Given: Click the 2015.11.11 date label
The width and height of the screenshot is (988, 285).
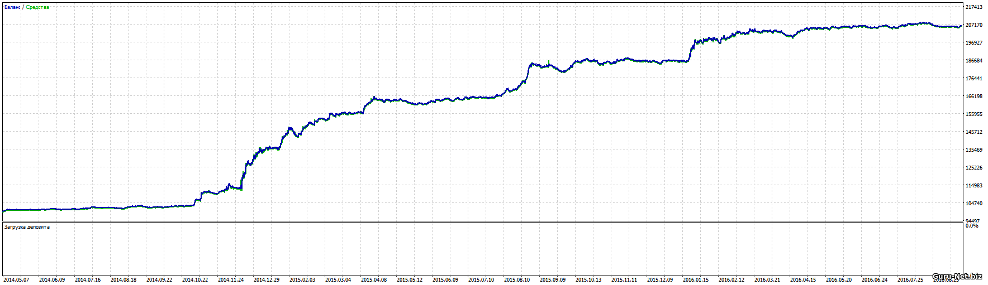Looking at the screenshot, I should 624,280.
